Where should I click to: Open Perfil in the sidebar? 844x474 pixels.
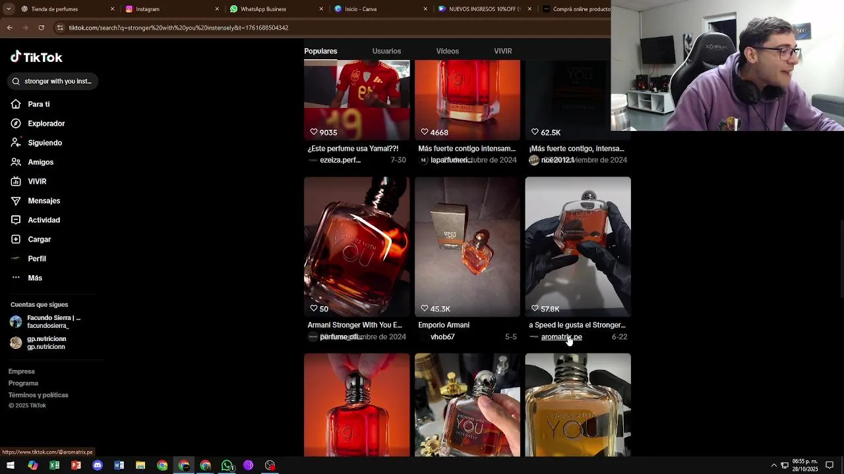point(28,259)
